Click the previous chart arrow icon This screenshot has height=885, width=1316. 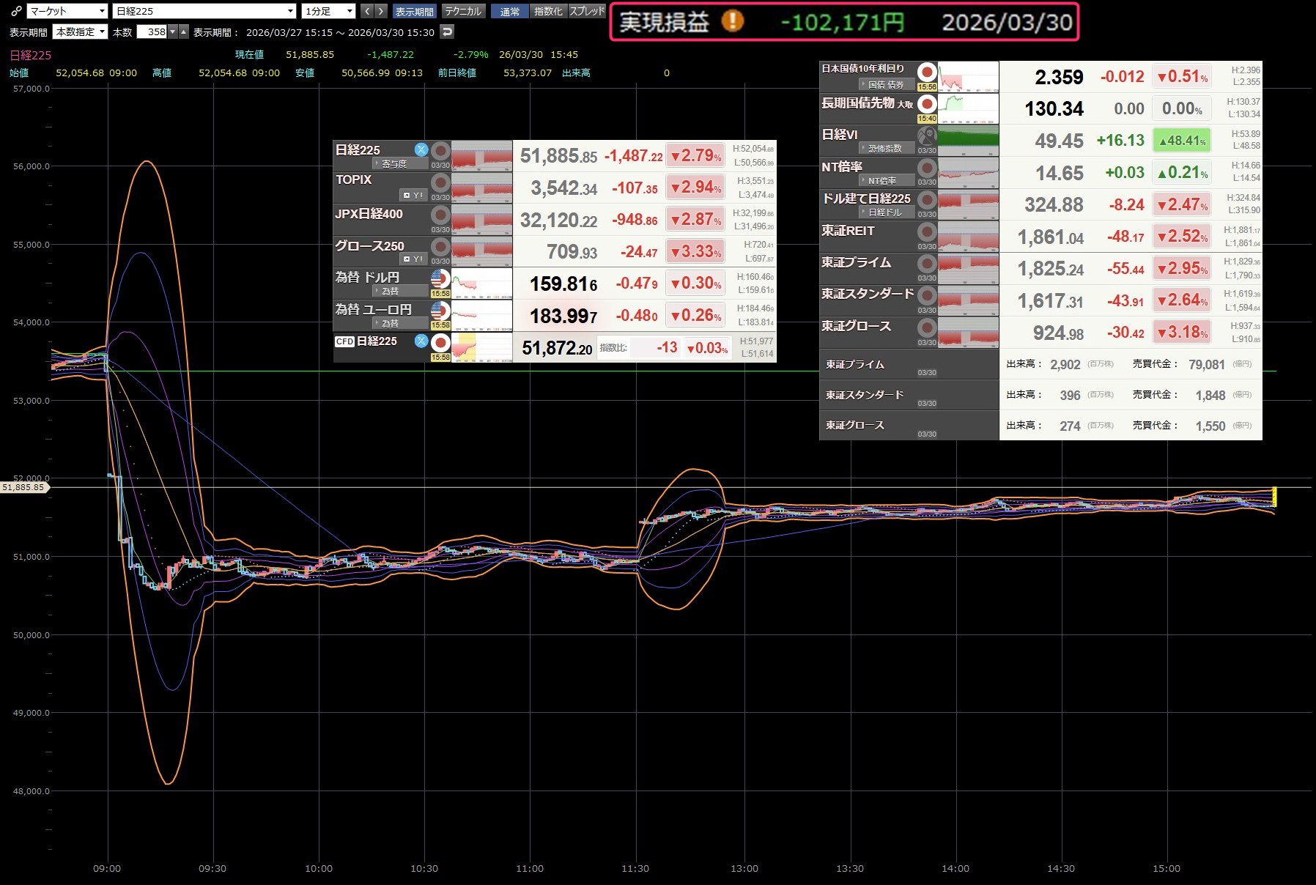pyautogui.click(x=367, y=11)
